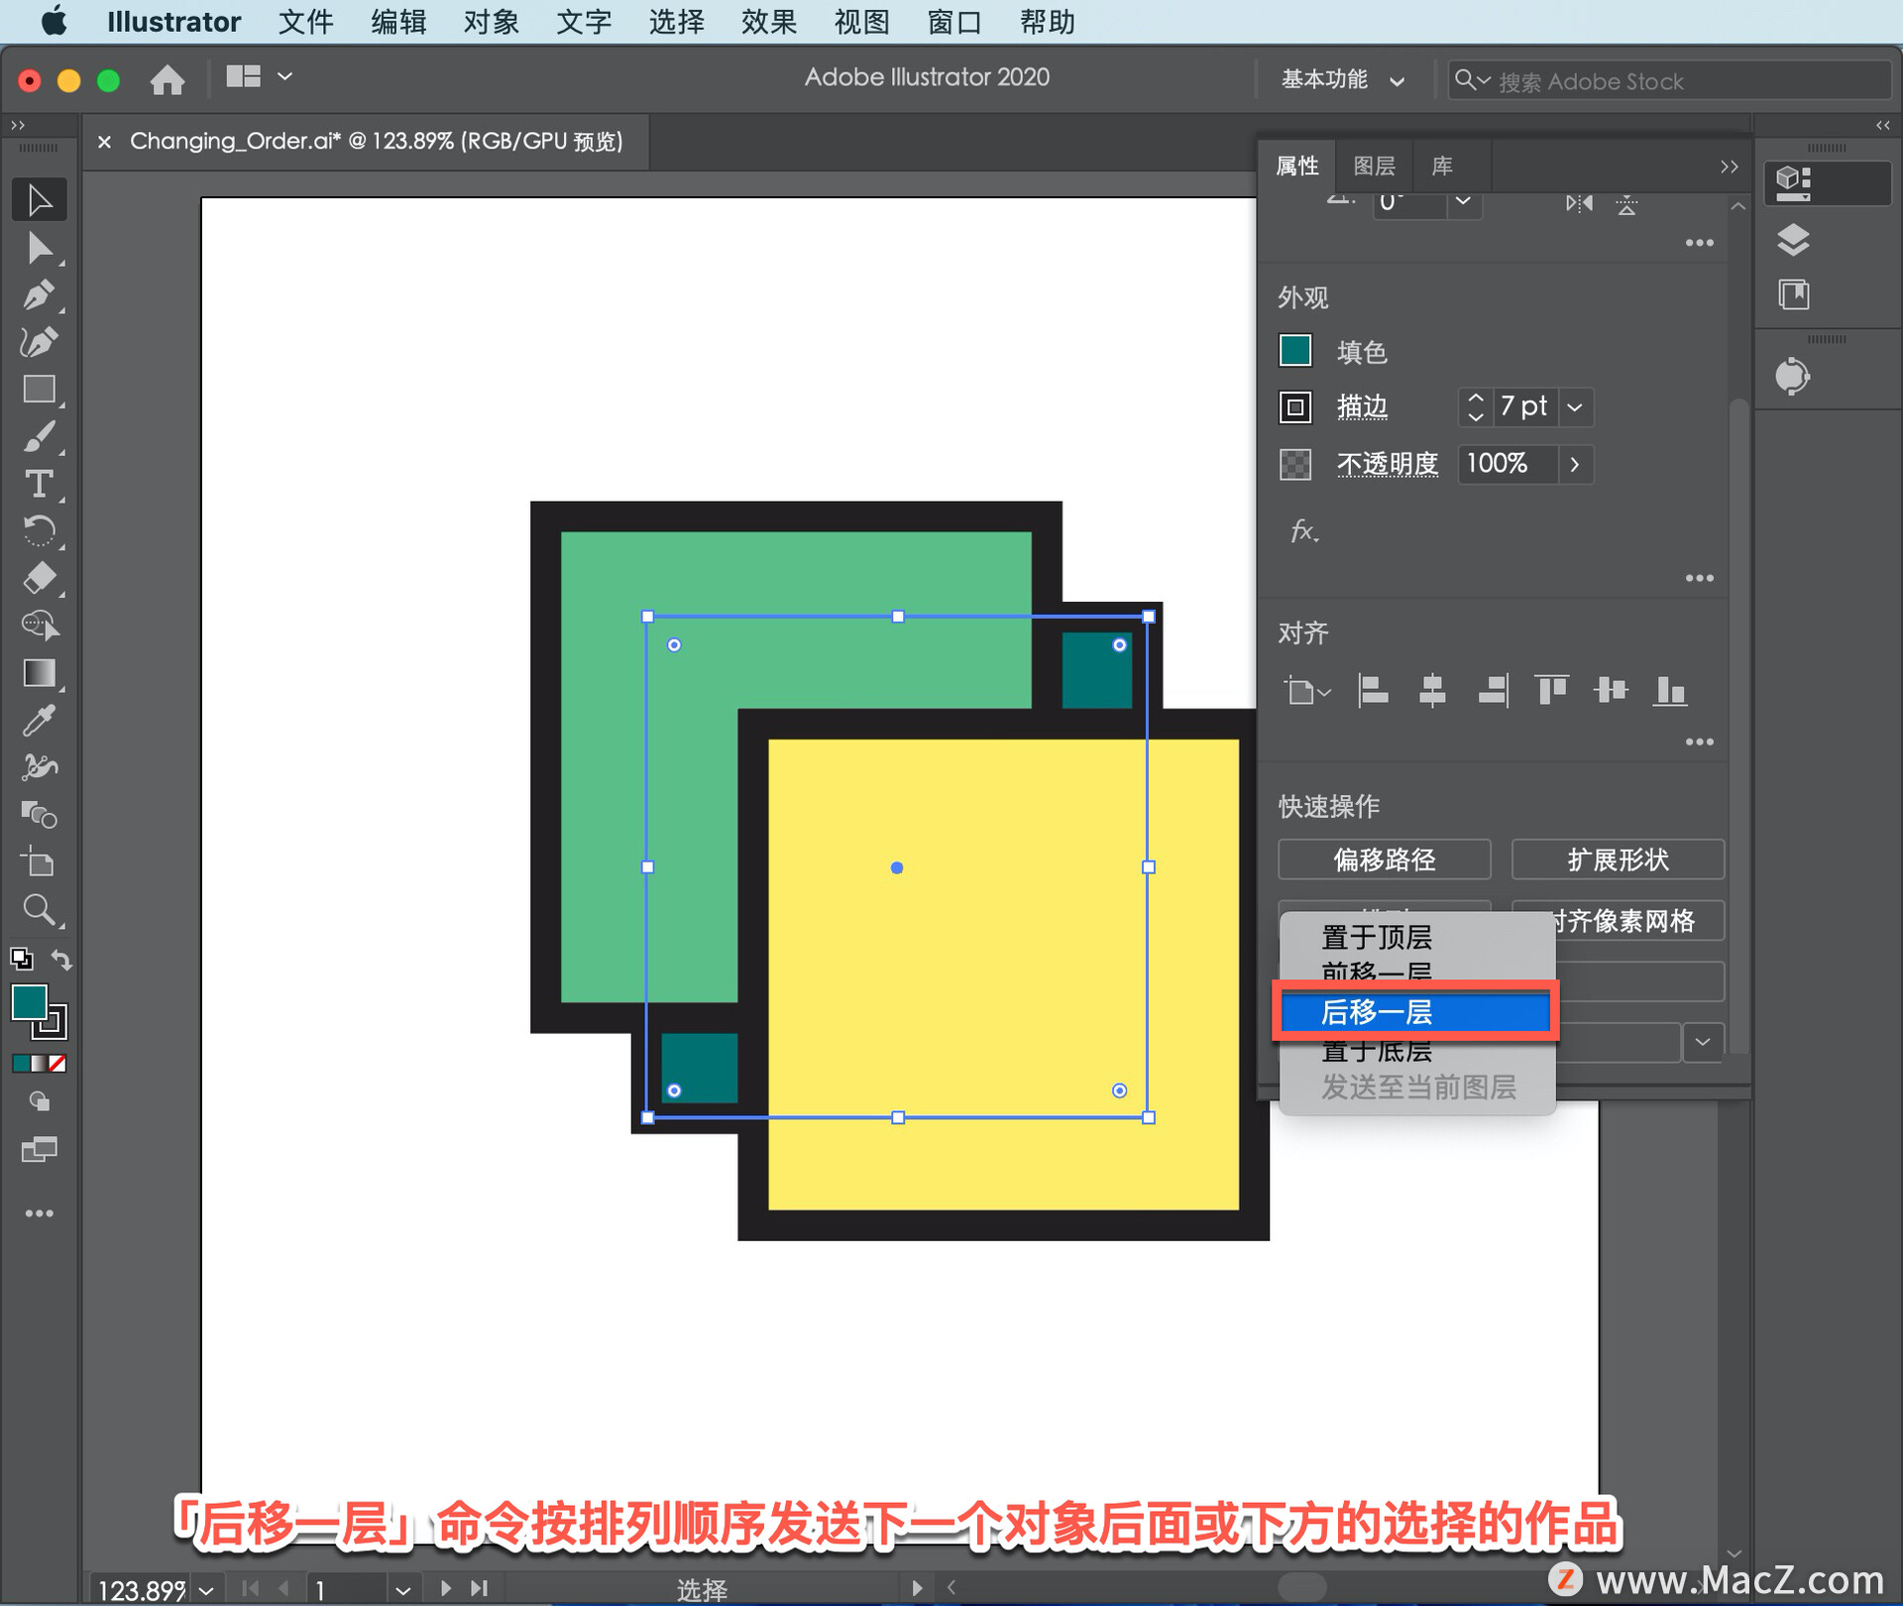Viewport: 1903px width, 1606px height.
Task: Select the Eyedropper tool
Action: (x=40, y=721)
